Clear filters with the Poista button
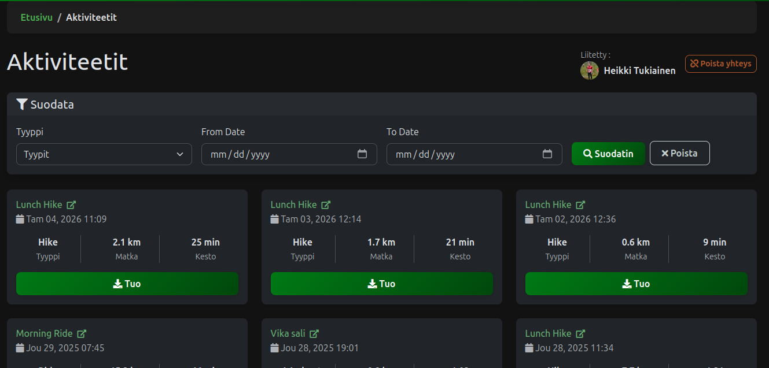Image resolution: width=769 pixels, height=368 pixels. [x=679, y=153]
